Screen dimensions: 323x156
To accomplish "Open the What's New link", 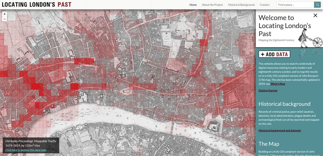I will (278, 84).
